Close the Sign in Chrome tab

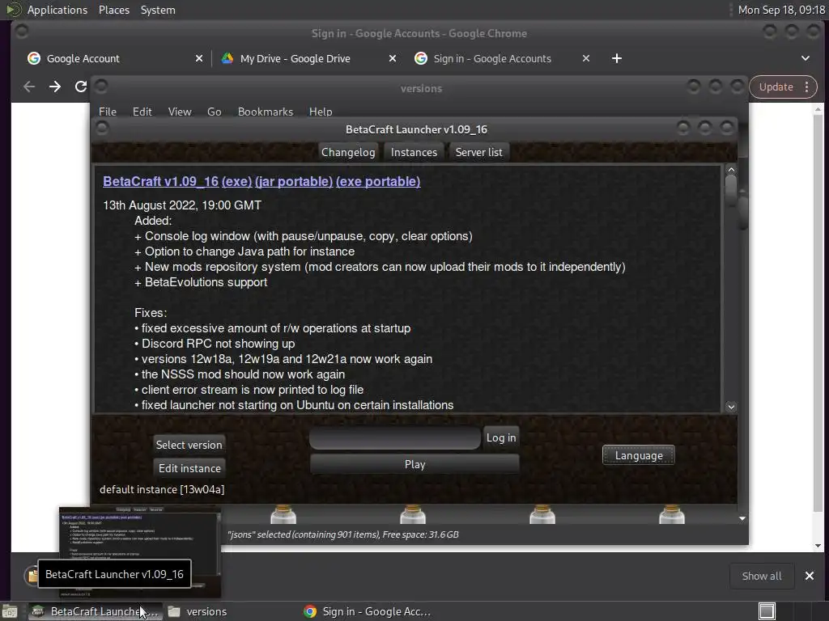(x=586, y=58)
